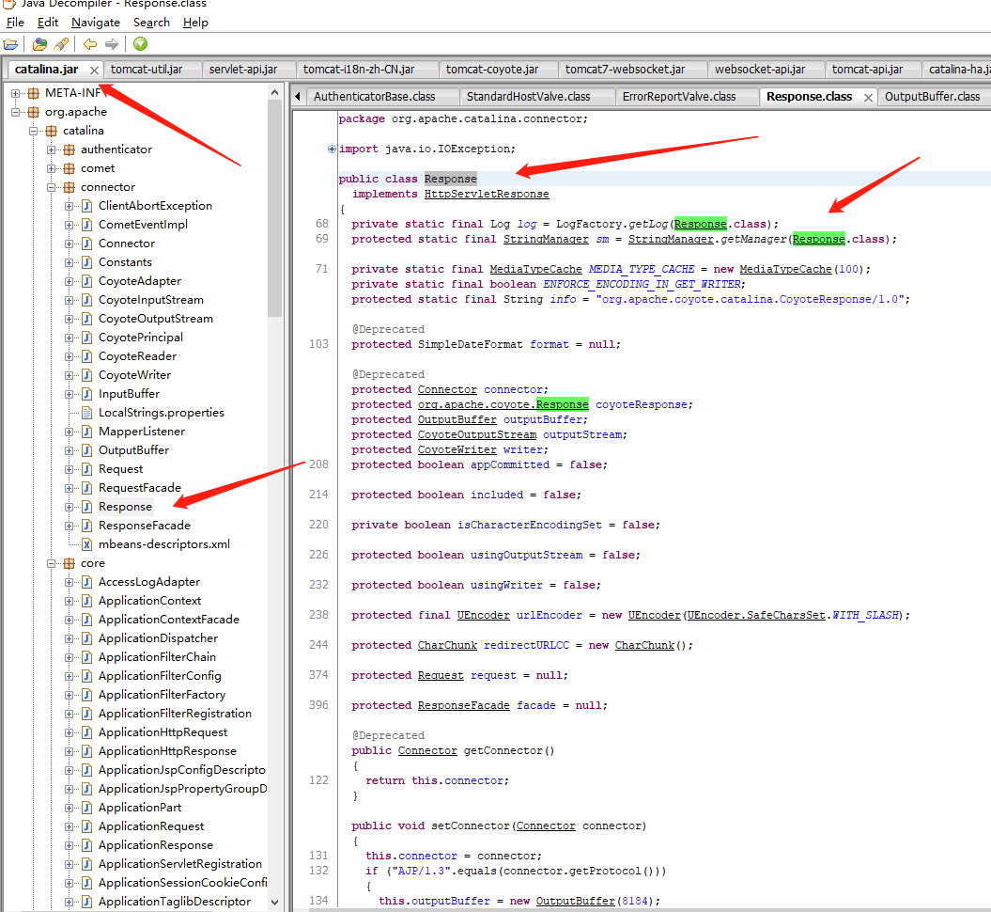This screenshot has height=912, width=991.
Task: Select the ApplicationTaglibDescriptor tree item
Action: (x=175, y=902)
